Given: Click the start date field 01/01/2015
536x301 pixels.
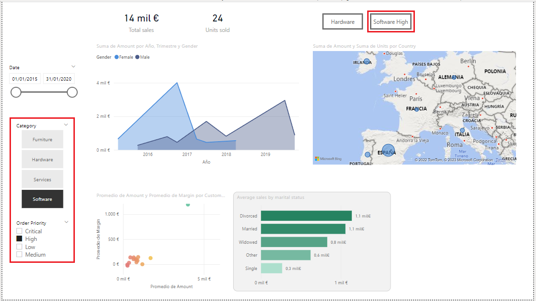Looking at the screenshot, I should (25, 79).
